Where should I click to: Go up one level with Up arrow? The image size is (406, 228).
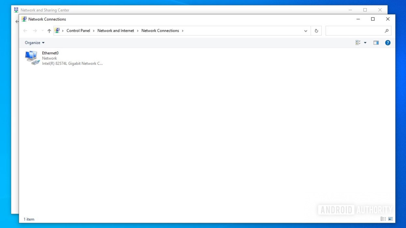coord(49,31)
